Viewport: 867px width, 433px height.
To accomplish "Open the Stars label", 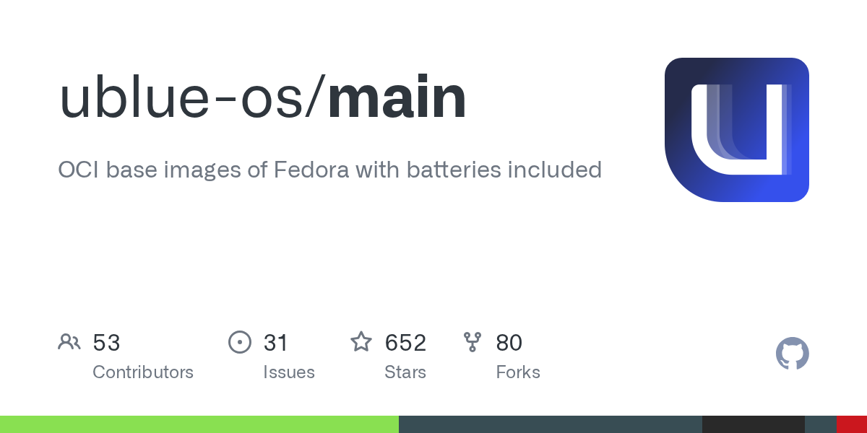I will tap(405, 372).
